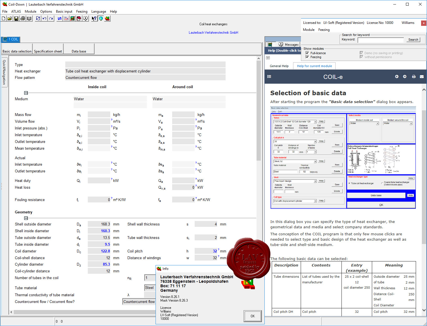Open the Steel tube material dropdown
The height and width of the screenshot is (326, 427).
pyautogui.click(x=150, y=288)
